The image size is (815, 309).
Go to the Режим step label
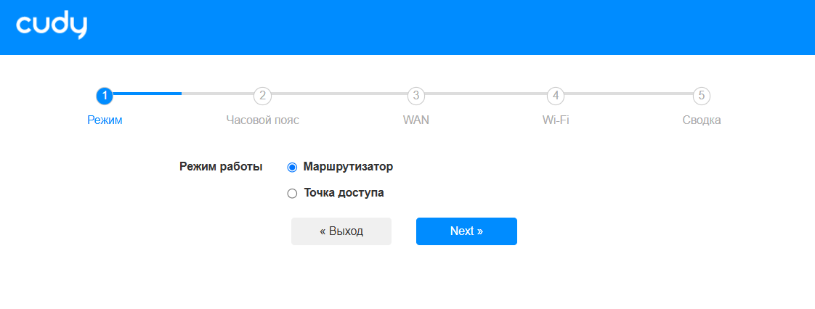point(105,120)
